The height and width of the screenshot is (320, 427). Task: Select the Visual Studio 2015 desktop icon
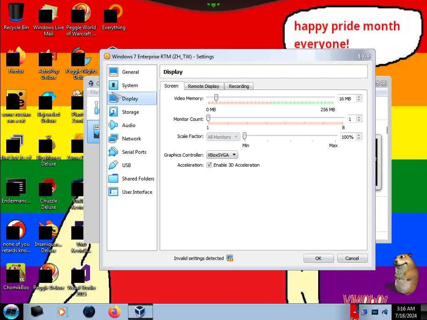(x=81, y=280)
